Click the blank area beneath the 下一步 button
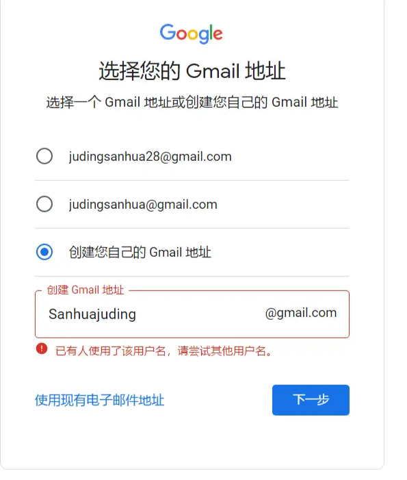 (x=311, y=441)
